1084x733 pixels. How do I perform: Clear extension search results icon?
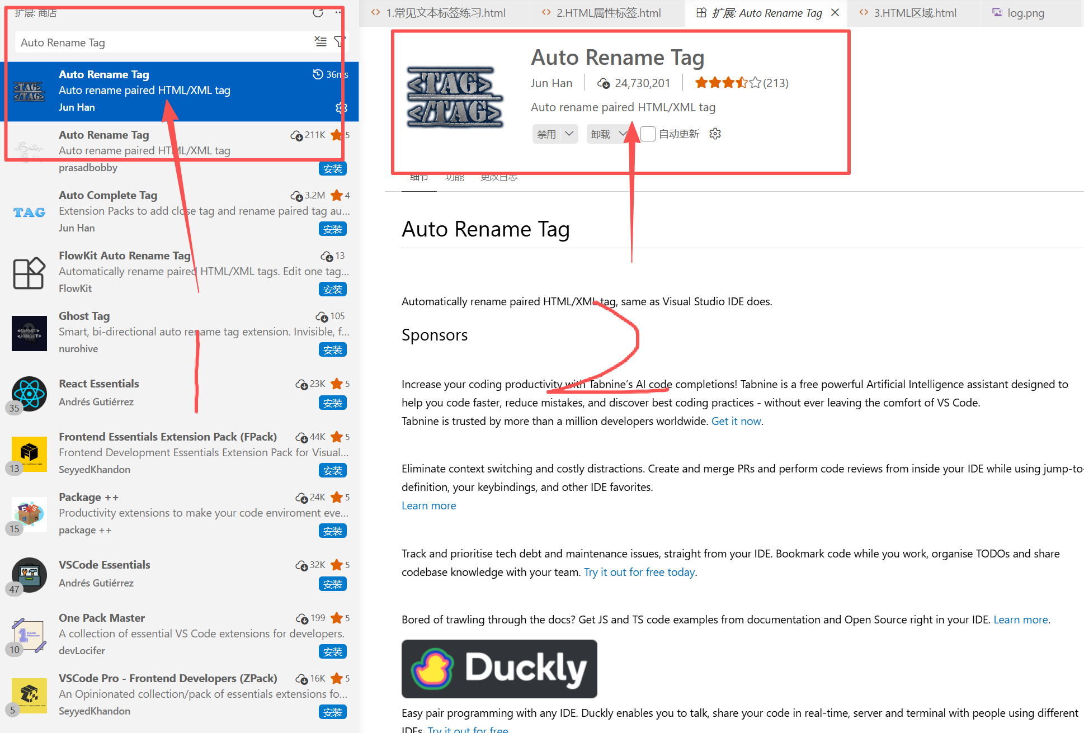click(x=321, y=41)
